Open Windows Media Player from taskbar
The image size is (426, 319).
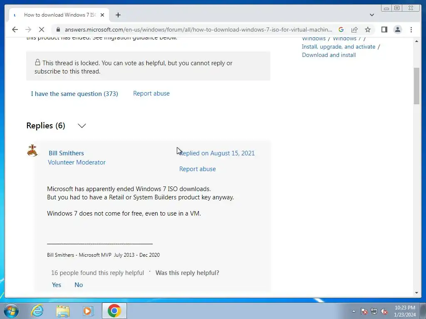point(88,311)
